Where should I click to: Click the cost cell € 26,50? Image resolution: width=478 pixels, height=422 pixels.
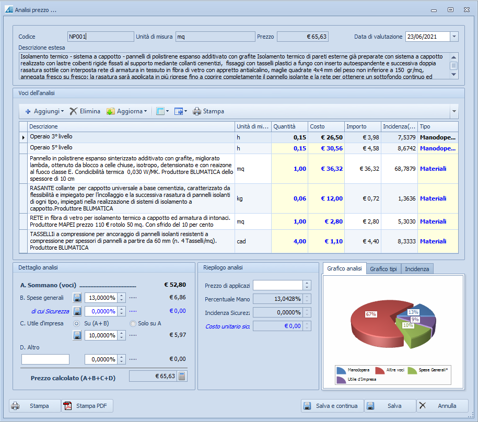click(x=326, y=137)
